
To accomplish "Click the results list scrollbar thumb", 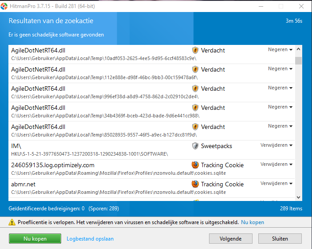I will coord(298,60).
